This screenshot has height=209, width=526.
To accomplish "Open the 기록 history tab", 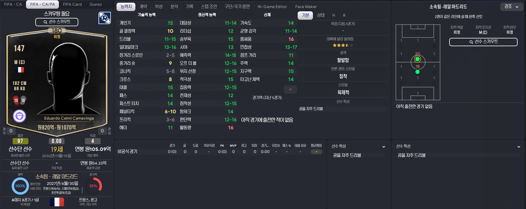I will click(189, 7).
